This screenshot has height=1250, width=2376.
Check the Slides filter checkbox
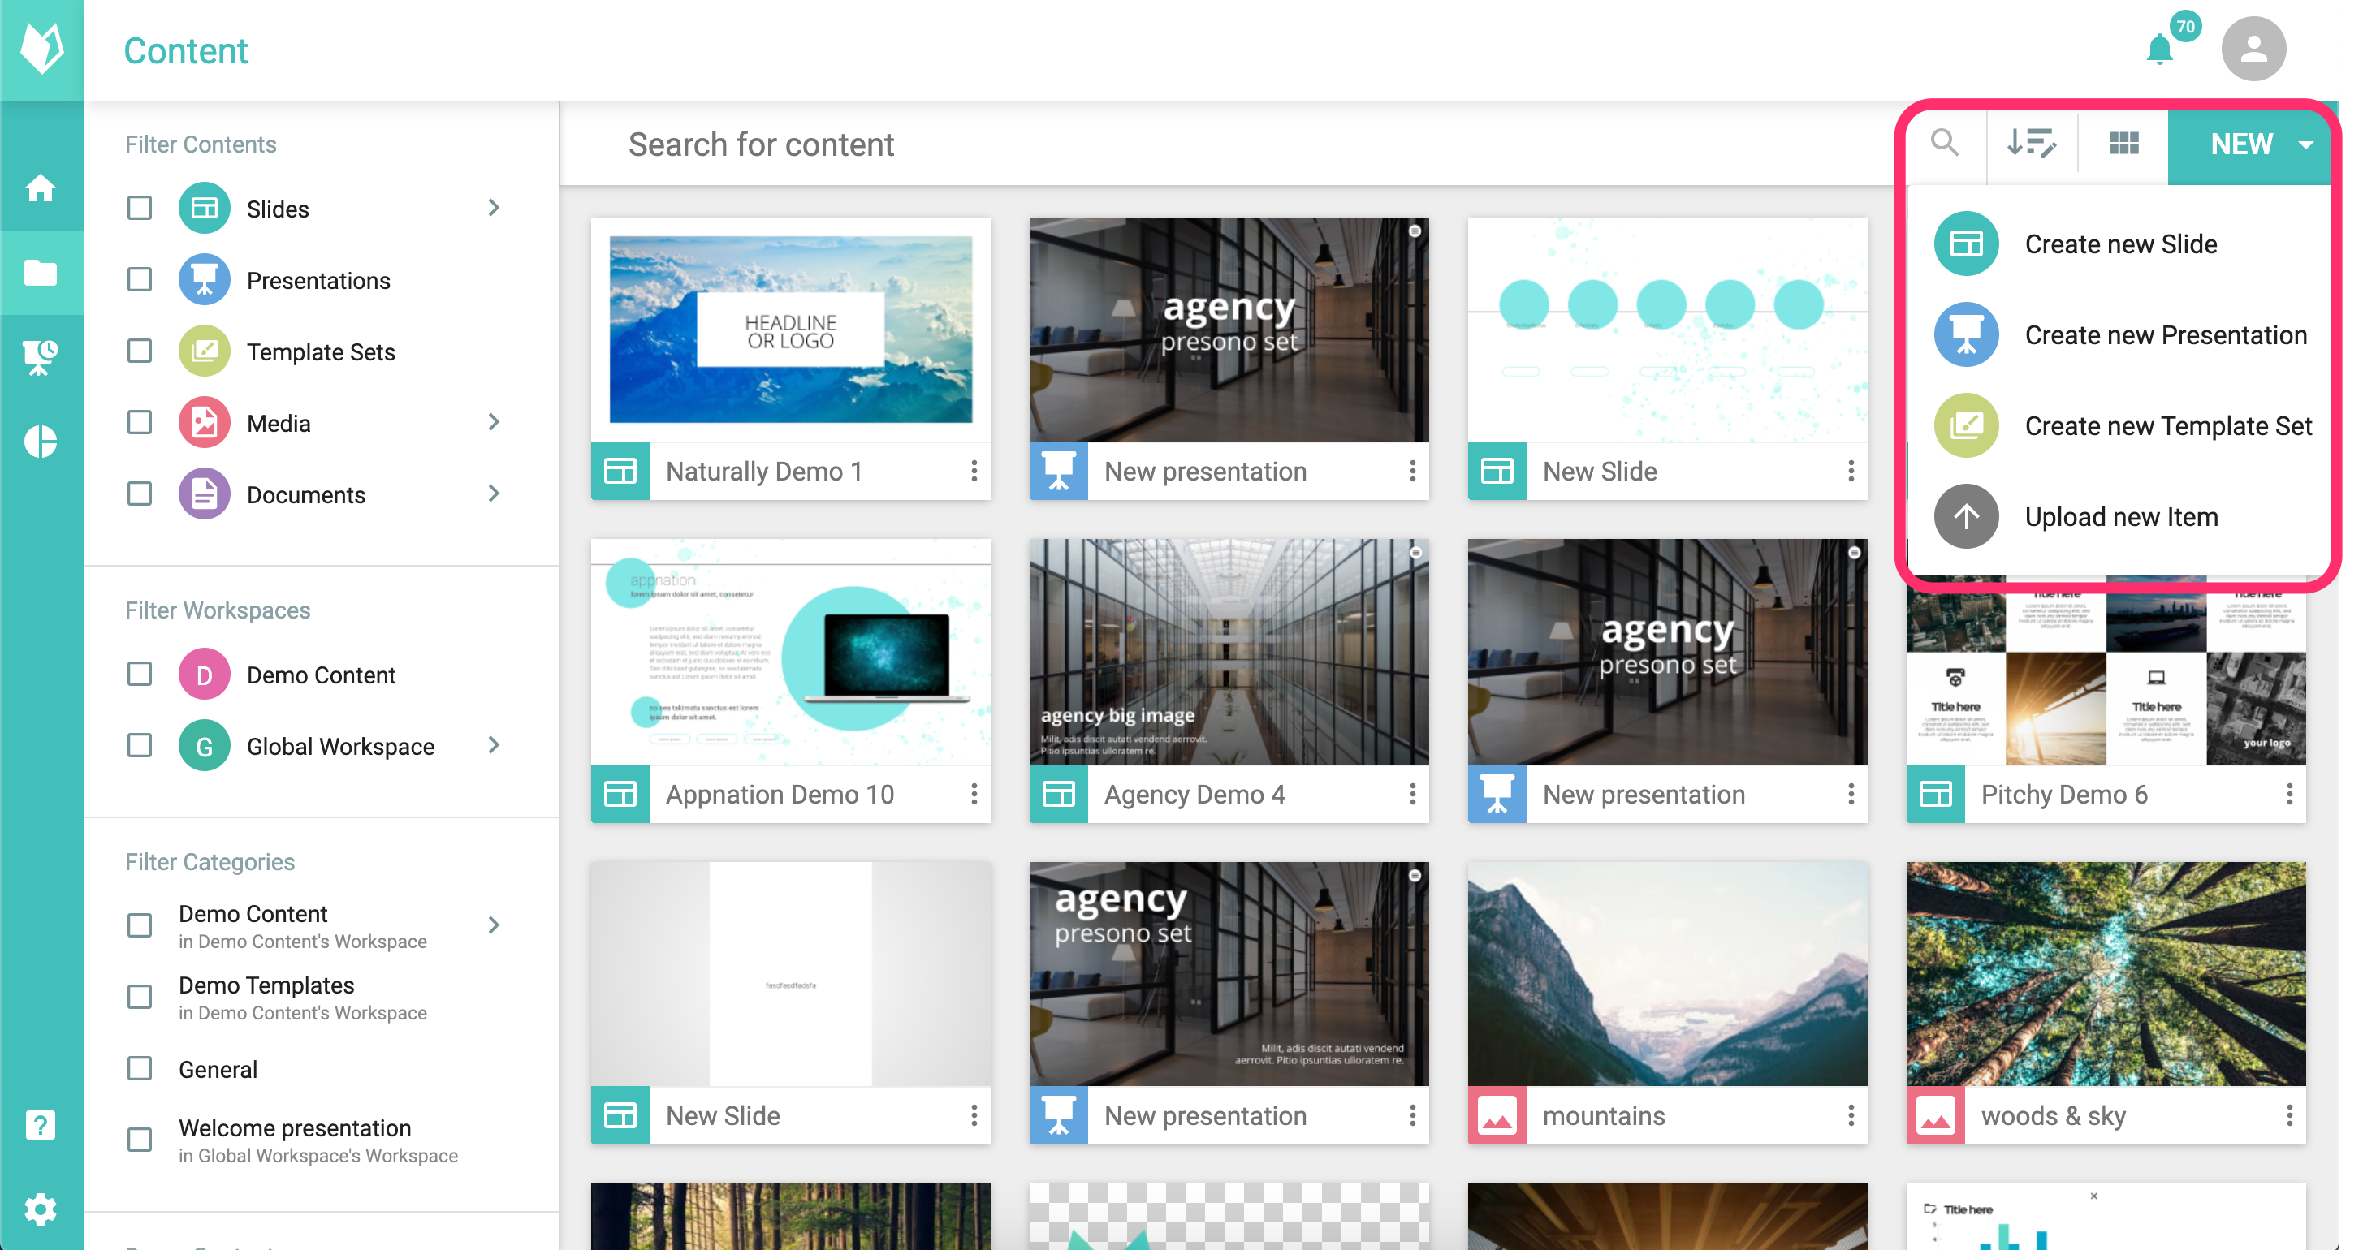[140, 208]
